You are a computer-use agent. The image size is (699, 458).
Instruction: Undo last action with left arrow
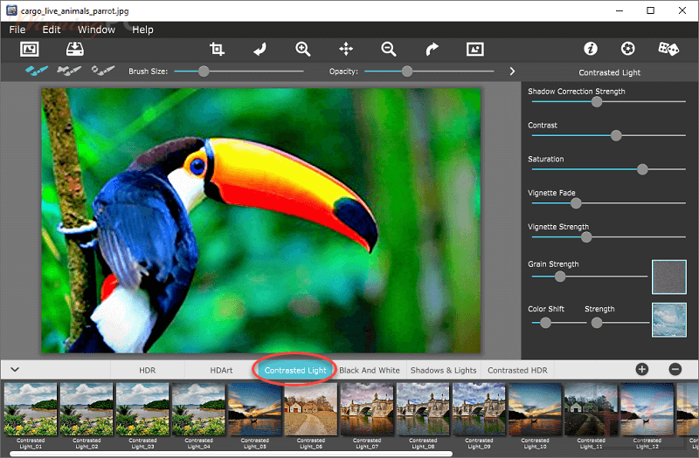coord(260,49)
